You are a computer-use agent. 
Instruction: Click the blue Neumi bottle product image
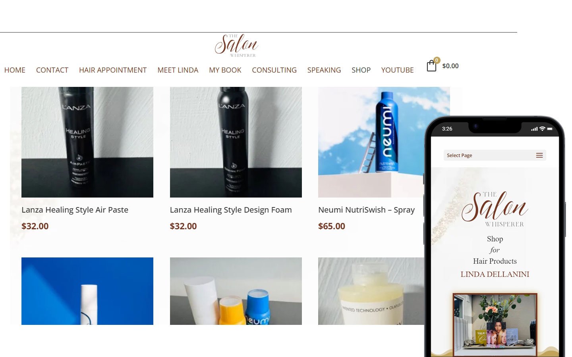point(371,142)
